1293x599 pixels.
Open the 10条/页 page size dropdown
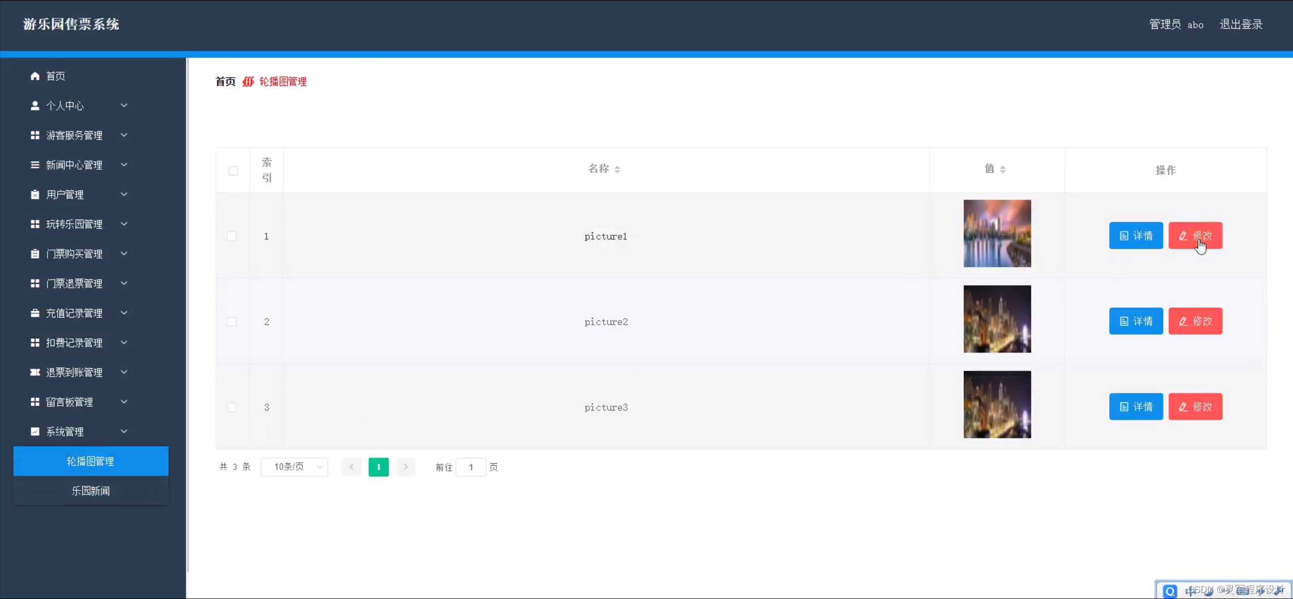pos(295,467)
